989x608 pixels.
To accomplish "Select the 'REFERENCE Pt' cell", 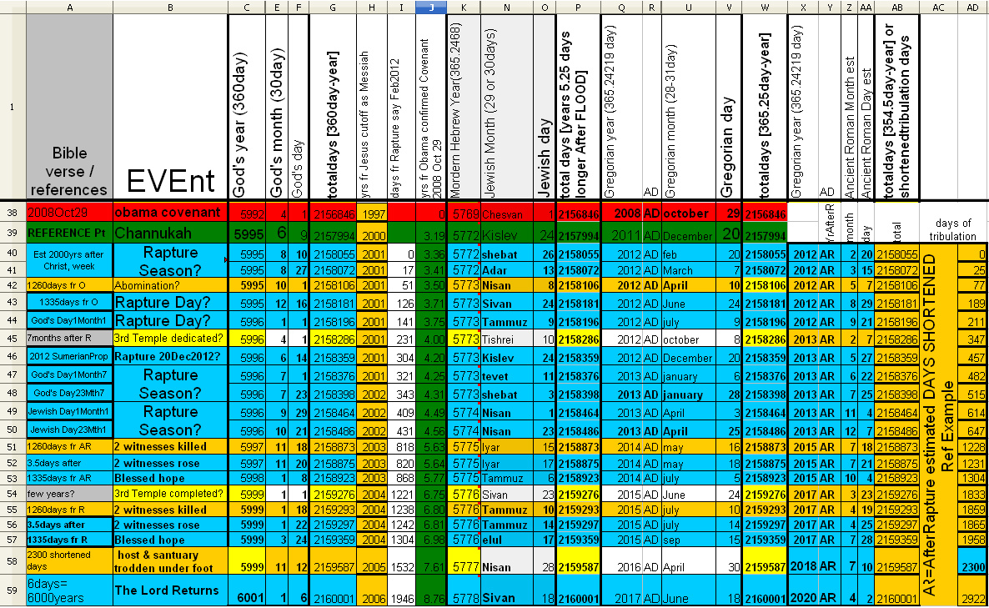I will tap(69, 233).
